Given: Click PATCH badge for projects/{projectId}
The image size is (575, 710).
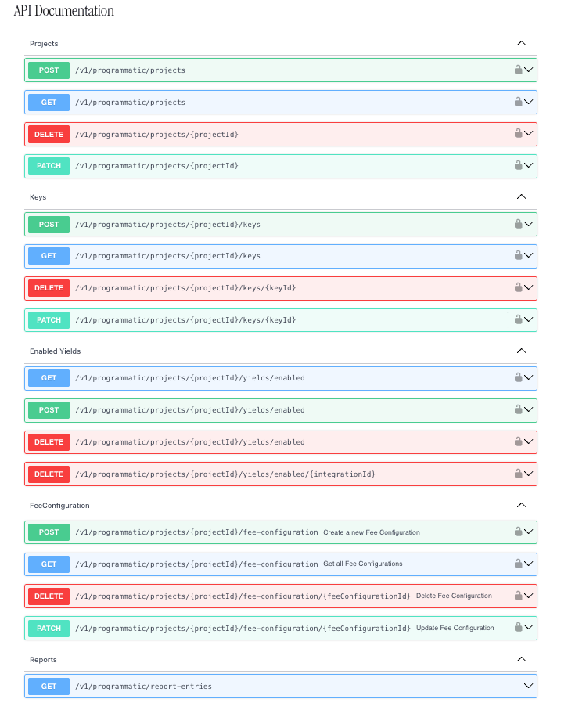Looking at the screenshot, I should tap(49, 166).
